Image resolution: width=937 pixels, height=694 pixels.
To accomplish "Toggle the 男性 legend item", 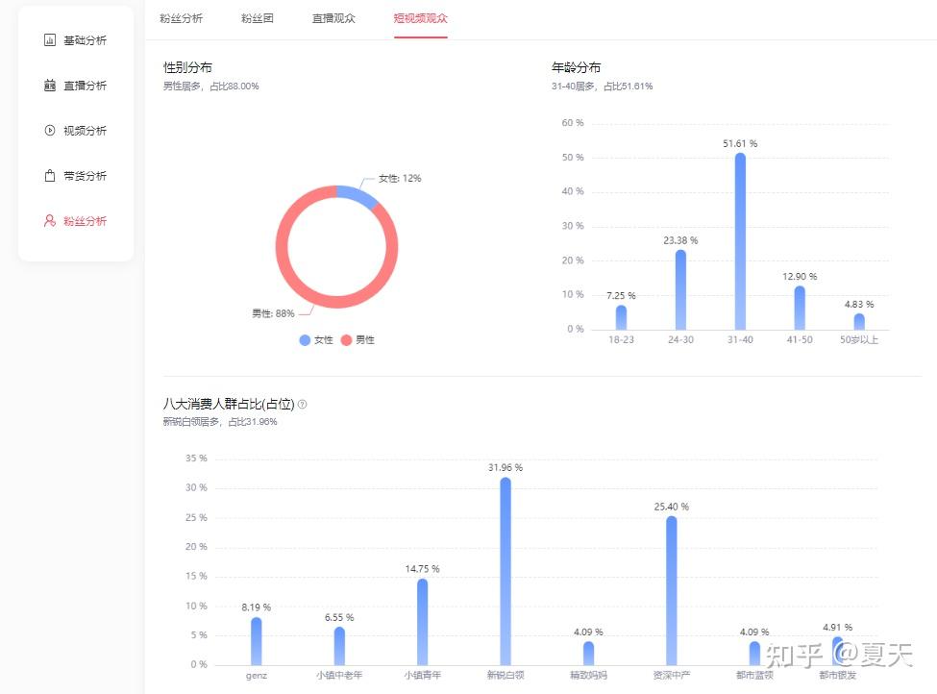I will click(358, 340).
